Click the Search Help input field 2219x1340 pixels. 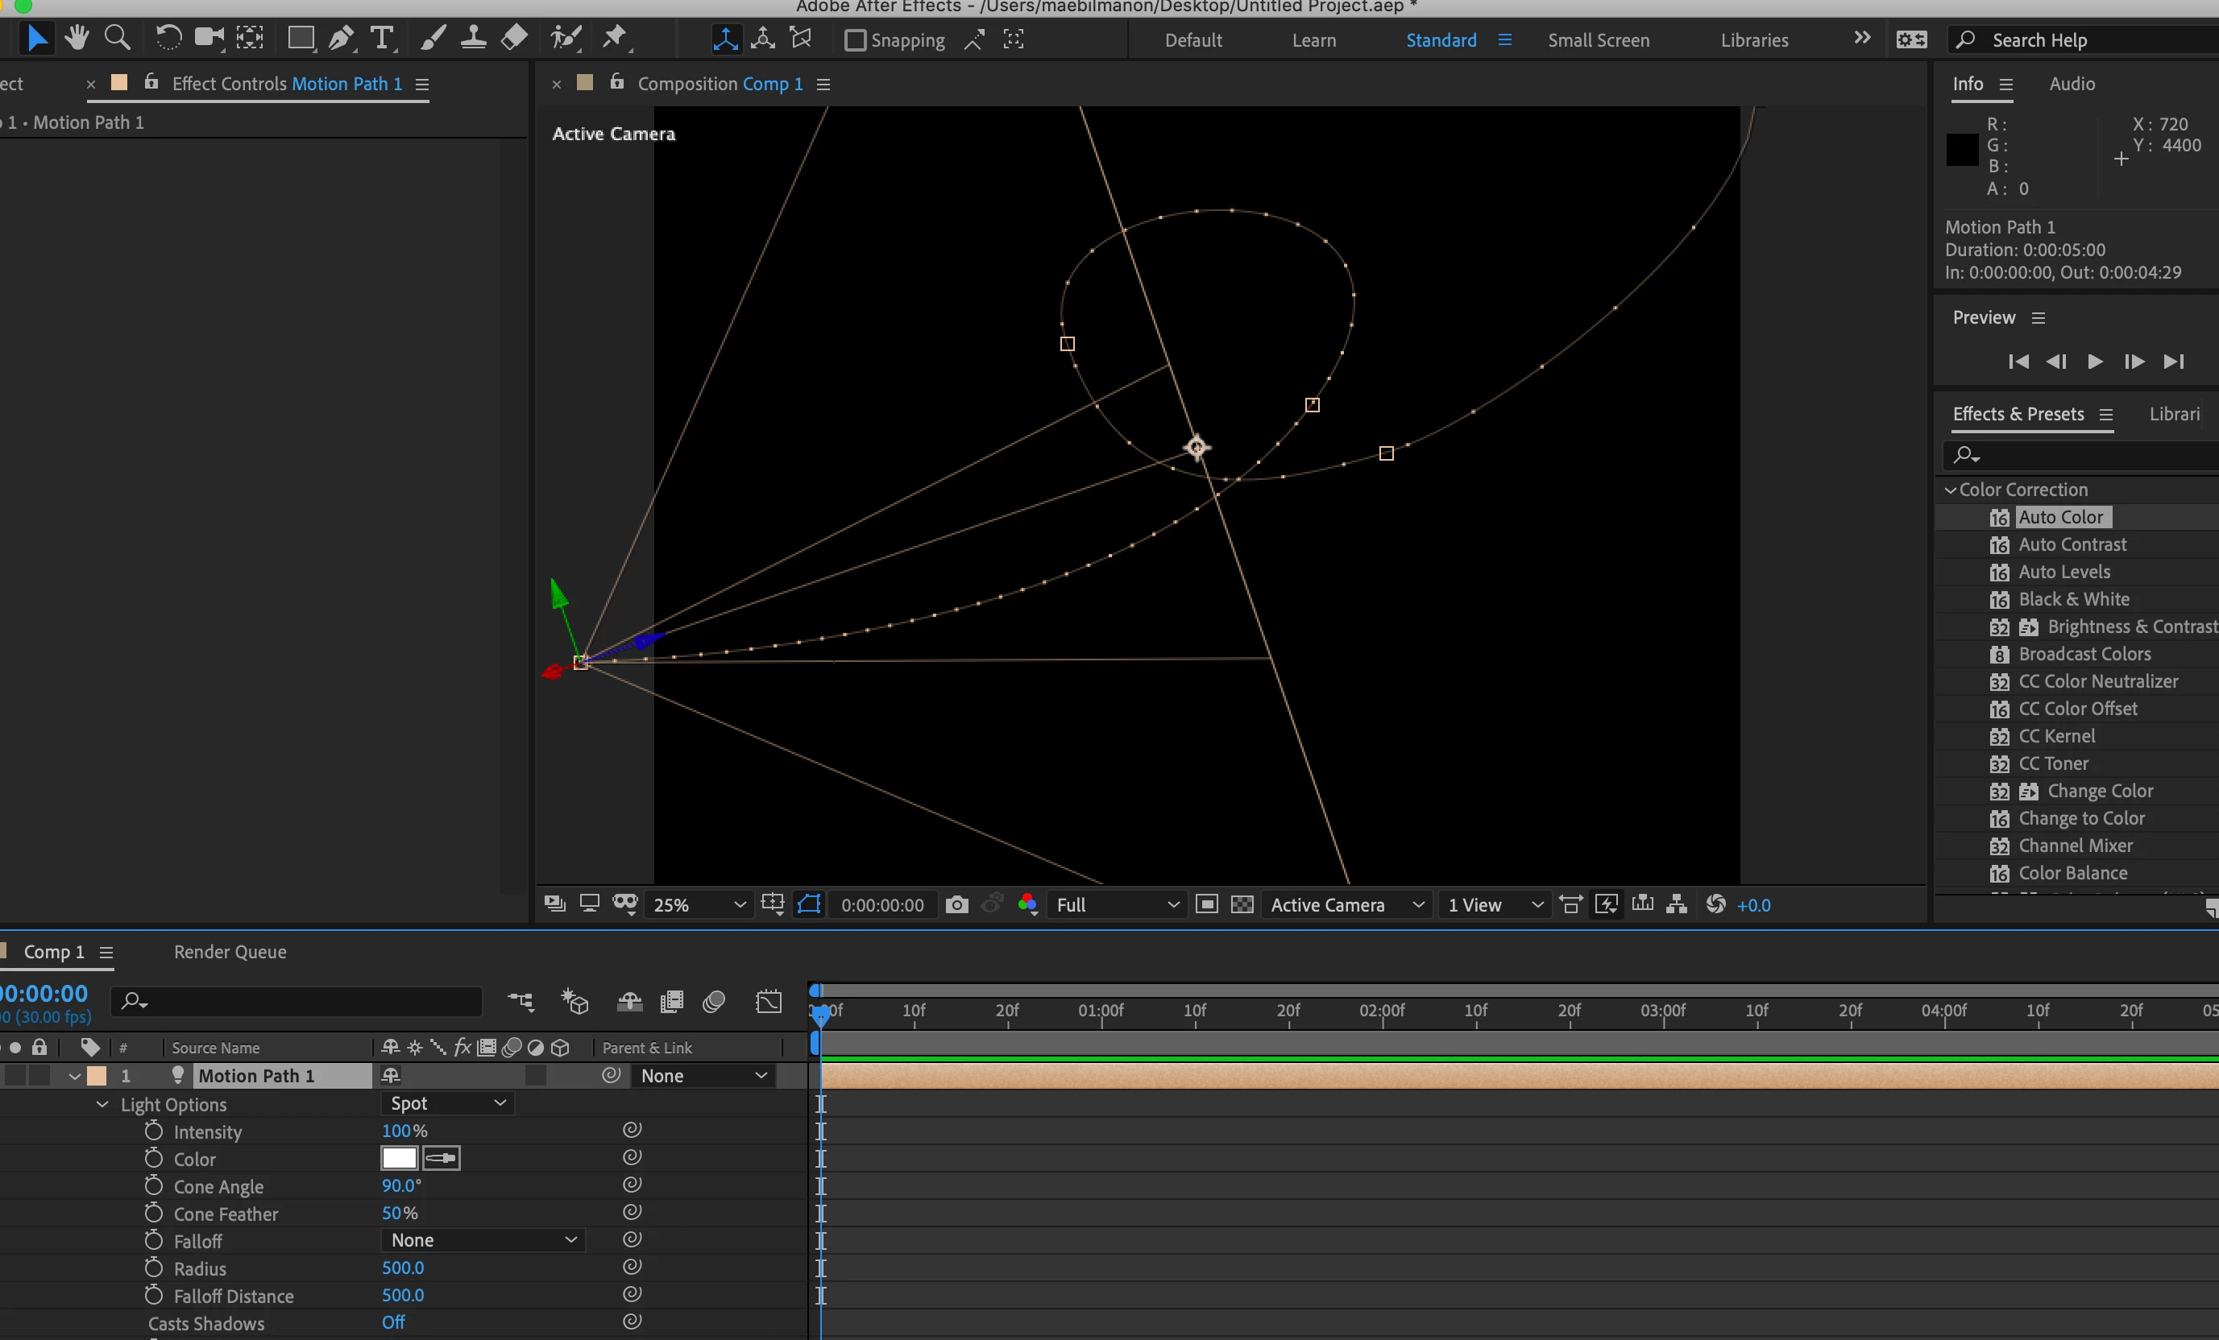[2089, 40]
